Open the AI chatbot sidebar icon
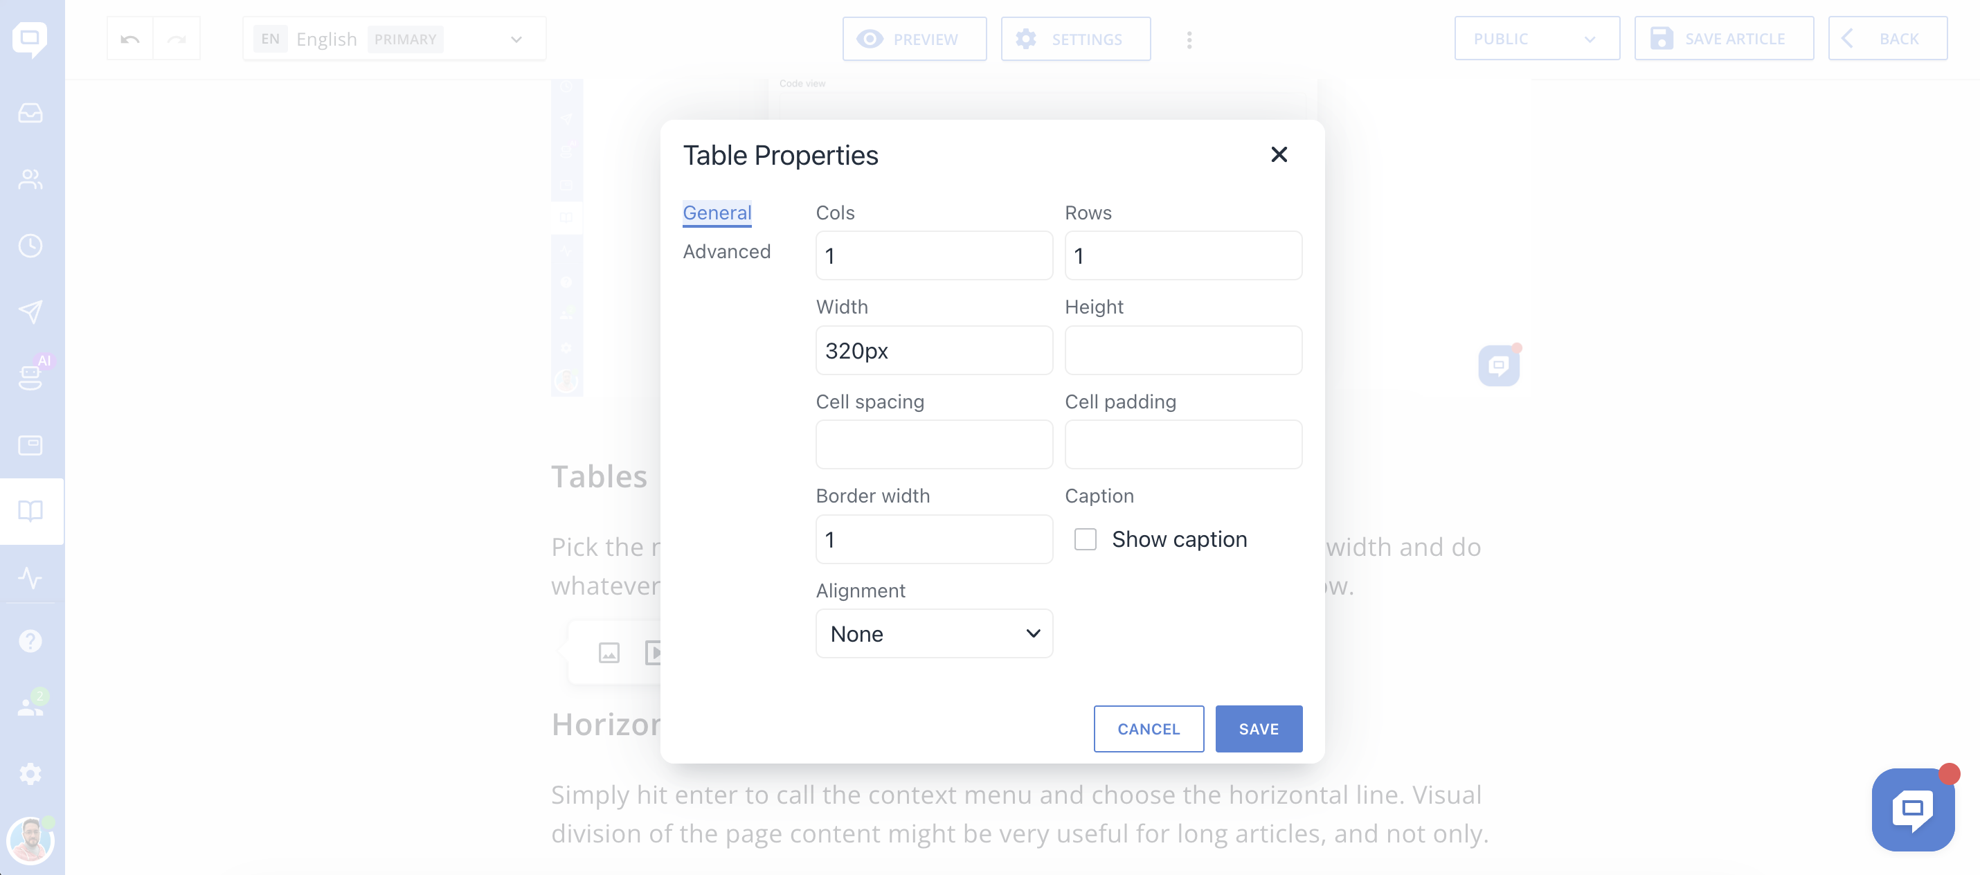 click(x=30, y=377)
